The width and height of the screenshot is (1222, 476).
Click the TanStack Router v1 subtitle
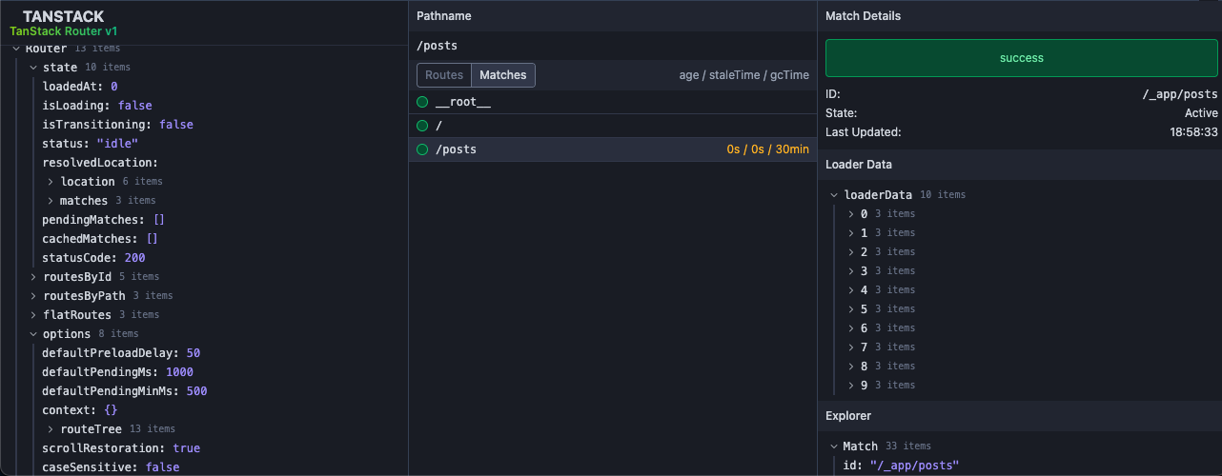[63, 31]
